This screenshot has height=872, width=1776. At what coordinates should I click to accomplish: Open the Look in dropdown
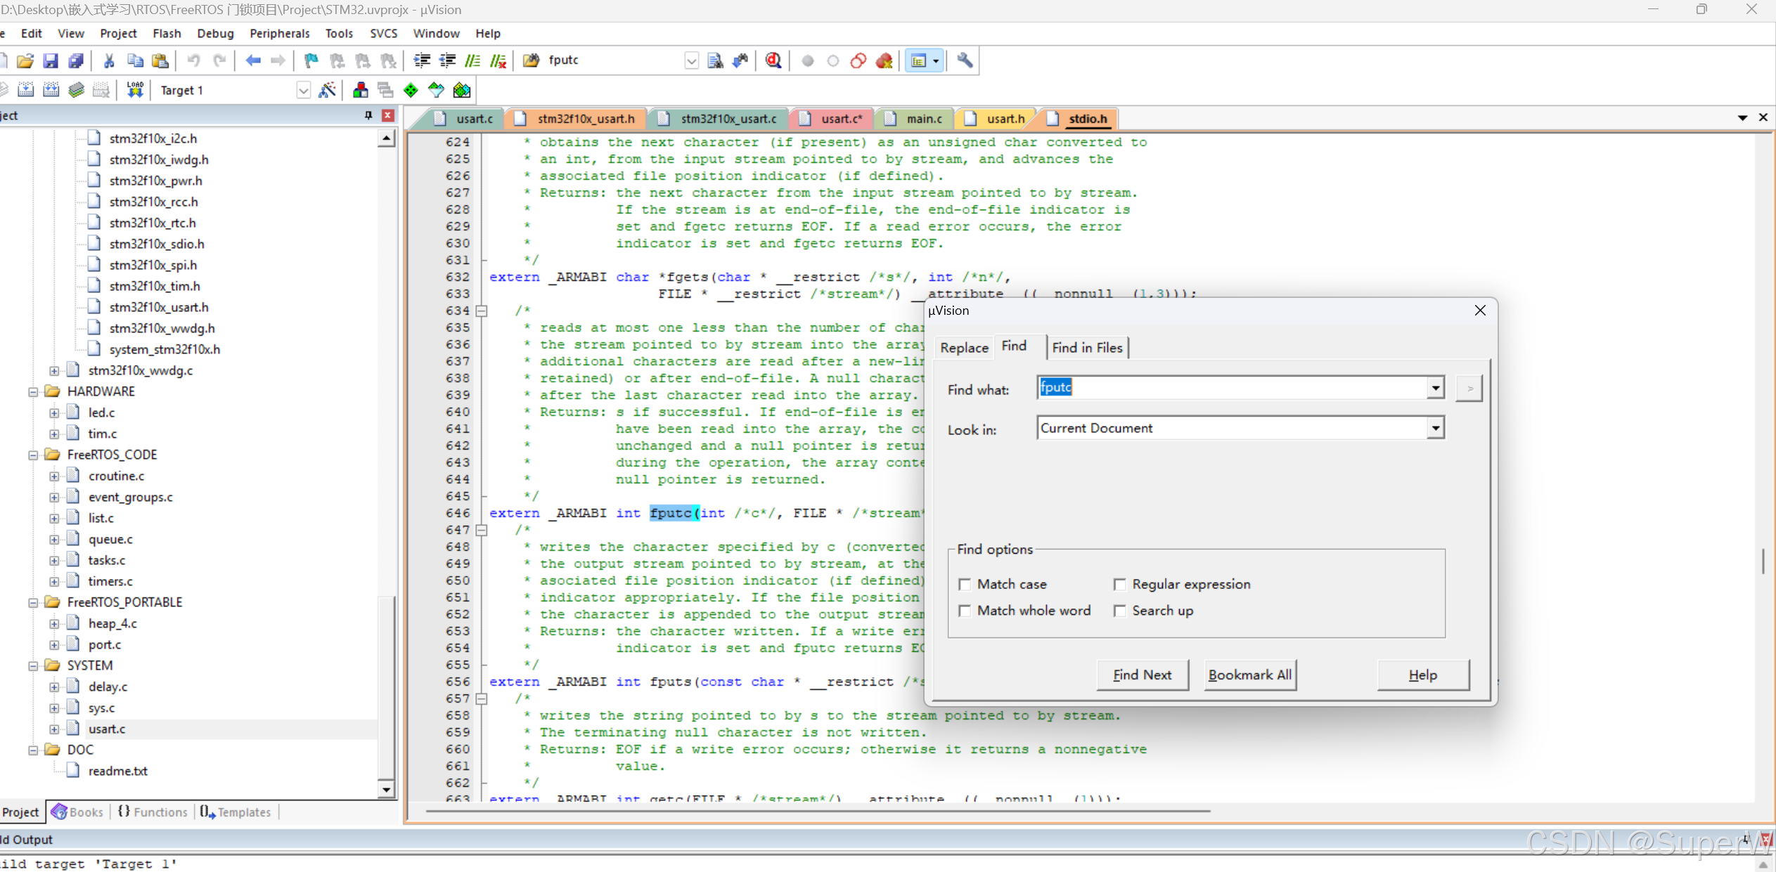(x=1435, y=428)
